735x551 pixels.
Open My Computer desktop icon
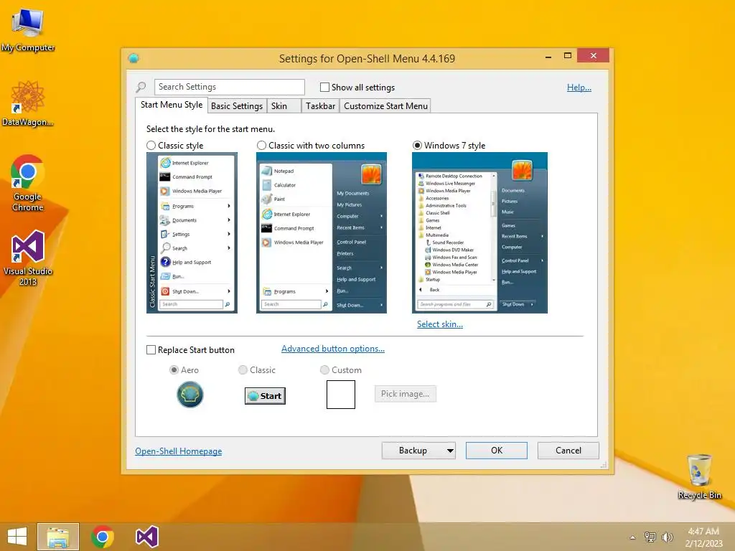click(28, 30)
